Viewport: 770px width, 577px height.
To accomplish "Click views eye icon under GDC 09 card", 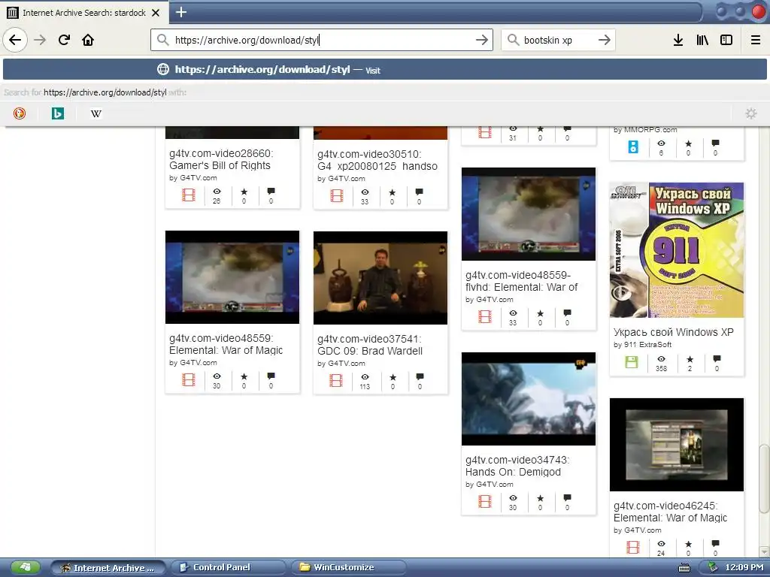I will coord(365,377).
